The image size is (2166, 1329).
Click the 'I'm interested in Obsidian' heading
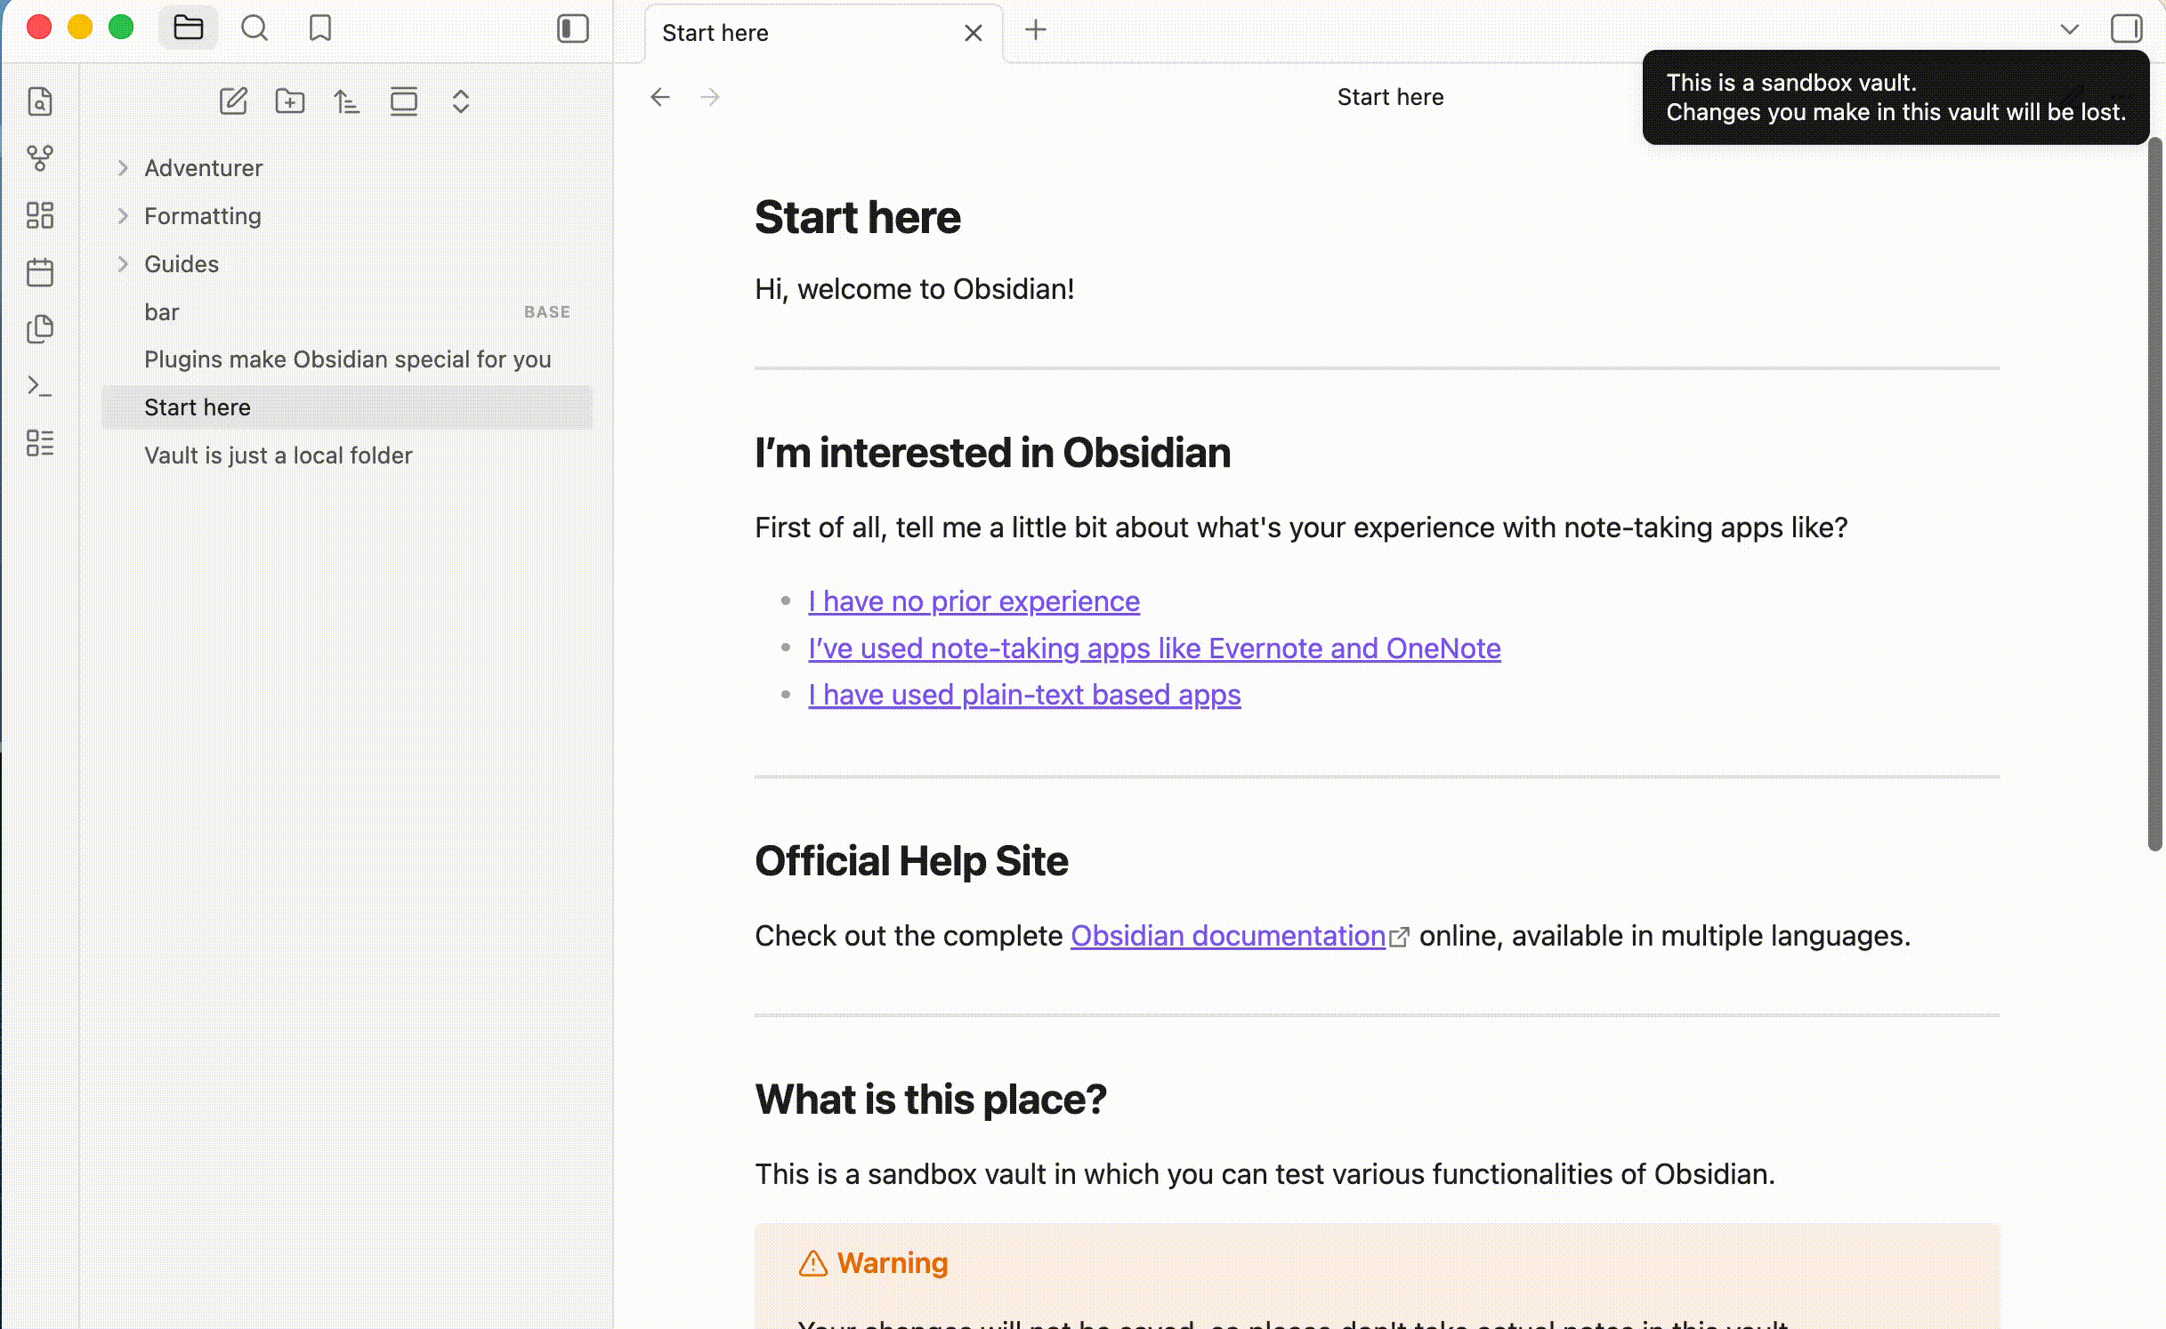click(x=993, y=453)
